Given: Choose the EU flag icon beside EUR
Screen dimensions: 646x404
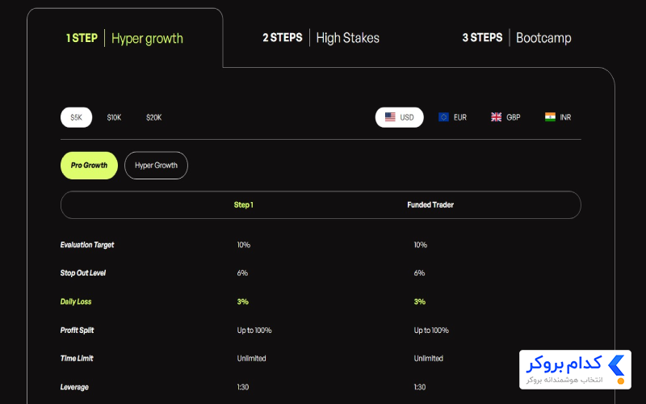Looking at the screenshot, I should point(443,117).
